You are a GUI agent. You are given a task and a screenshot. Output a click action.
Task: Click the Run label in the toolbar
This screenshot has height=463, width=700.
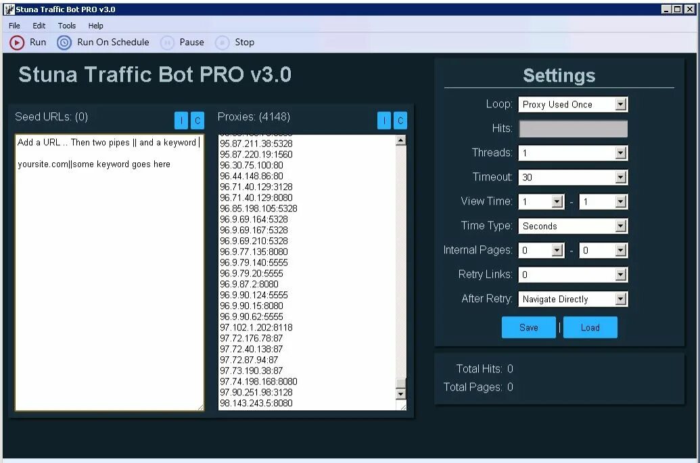click(x=38, y=43)
